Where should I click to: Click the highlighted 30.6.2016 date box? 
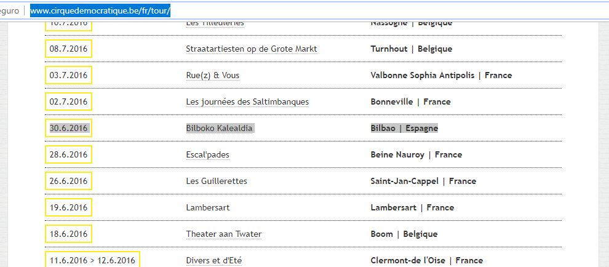click(68, 128)
